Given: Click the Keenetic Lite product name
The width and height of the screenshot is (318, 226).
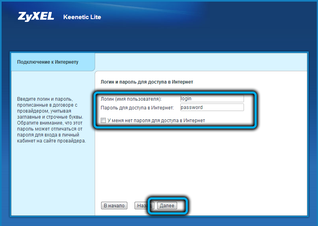Looking at the screenshot, I should click(x=82, y=17).
